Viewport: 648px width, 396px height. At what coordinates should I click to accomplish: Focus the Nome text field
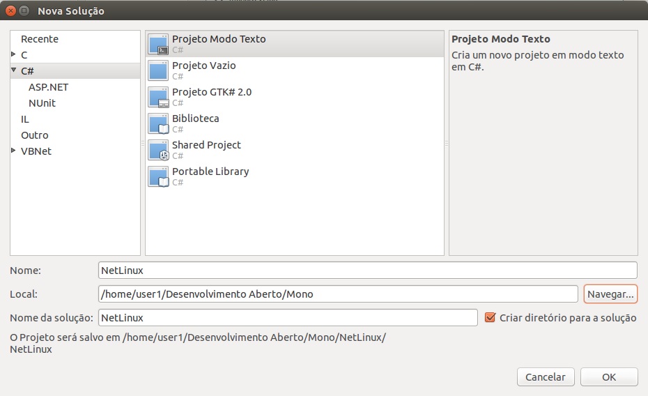coord(367,270)
